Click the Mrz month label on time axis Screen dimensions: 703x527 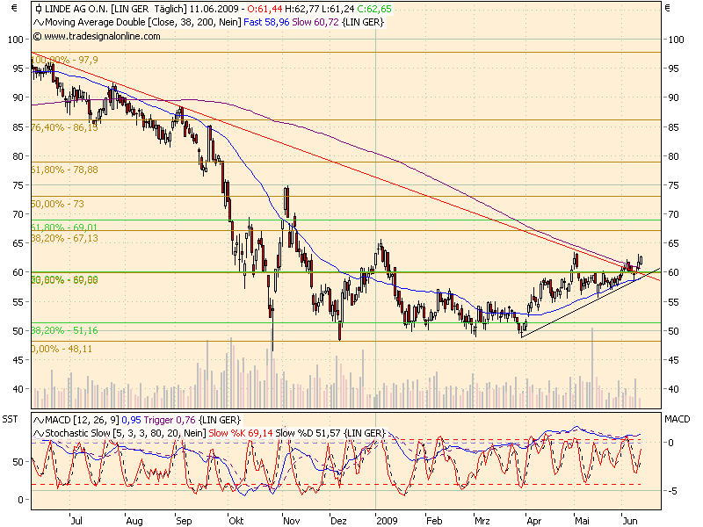click(x=482, y=521)
